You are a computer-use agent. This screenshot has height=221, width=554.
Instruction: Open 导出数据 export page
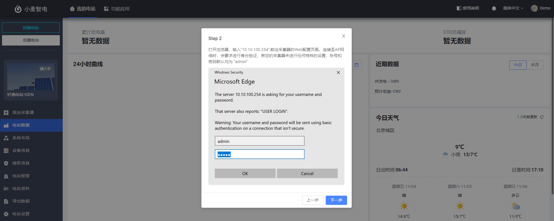point(21,201)
